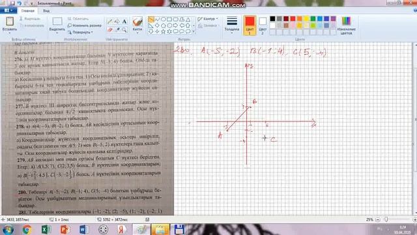Choose the Five-point star shape
417x235 pixels.
[x=164, y=31]
